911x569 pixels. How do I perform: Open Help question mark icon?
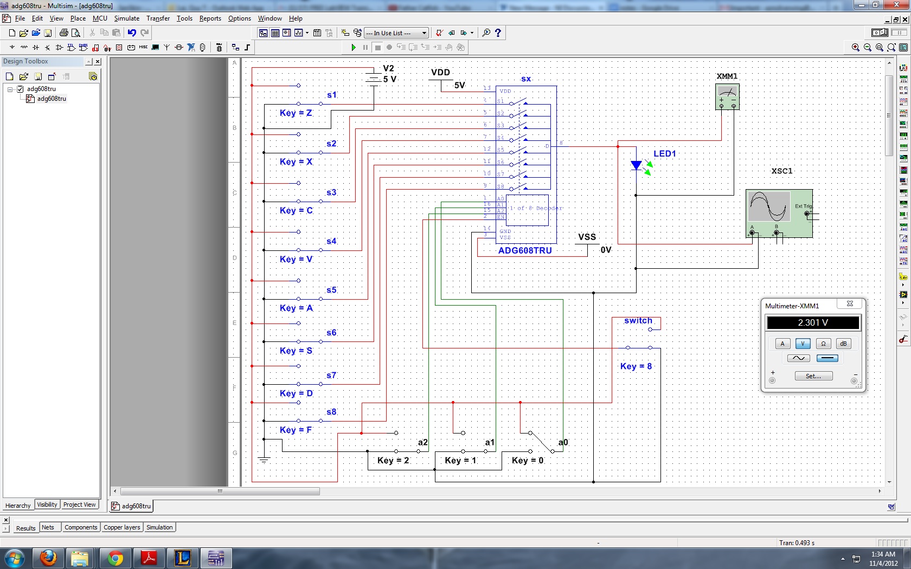pos(498,33)
